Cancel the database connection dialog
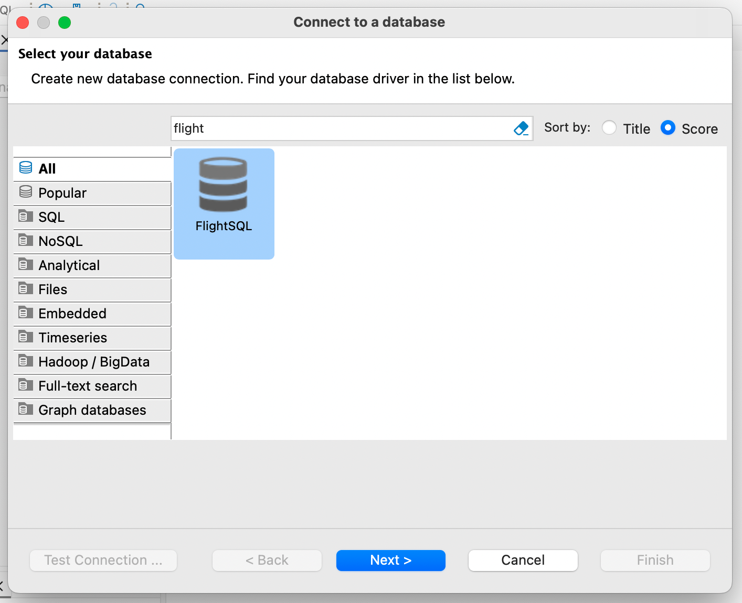 tap(523, 560)
